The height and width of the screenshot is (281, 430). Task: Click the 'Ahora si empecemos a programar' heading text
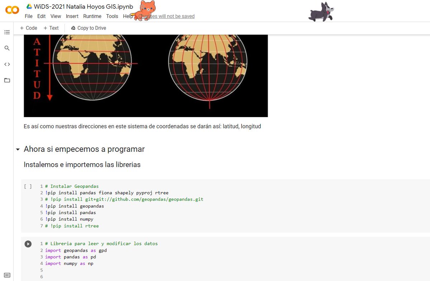84,149
